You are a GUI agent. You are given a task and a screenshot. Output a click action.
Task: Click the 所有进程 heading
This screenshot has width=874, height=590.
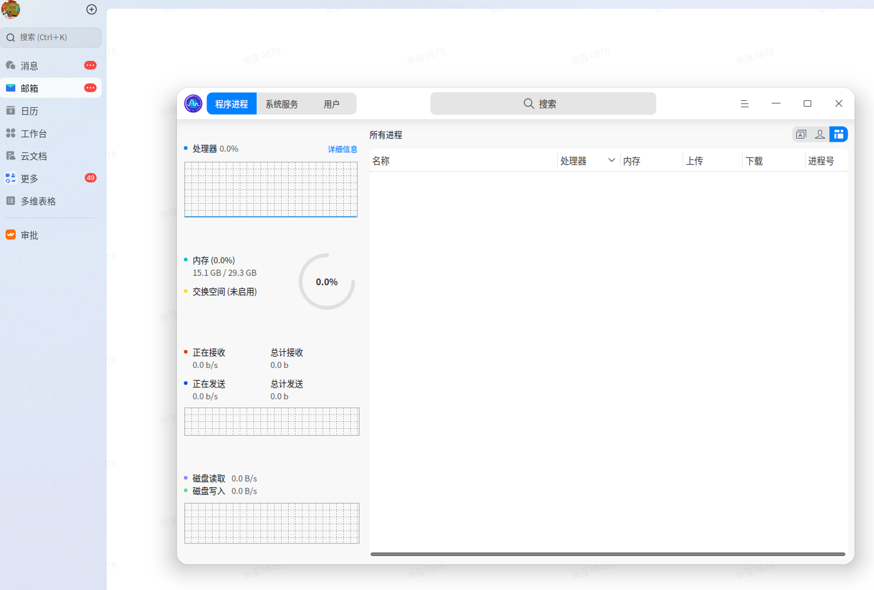point(386,135)
